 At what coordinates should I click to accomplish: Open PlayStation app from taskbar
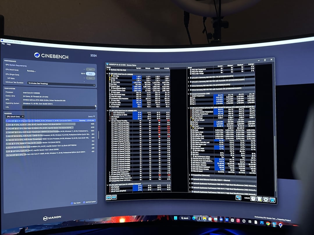227,220
